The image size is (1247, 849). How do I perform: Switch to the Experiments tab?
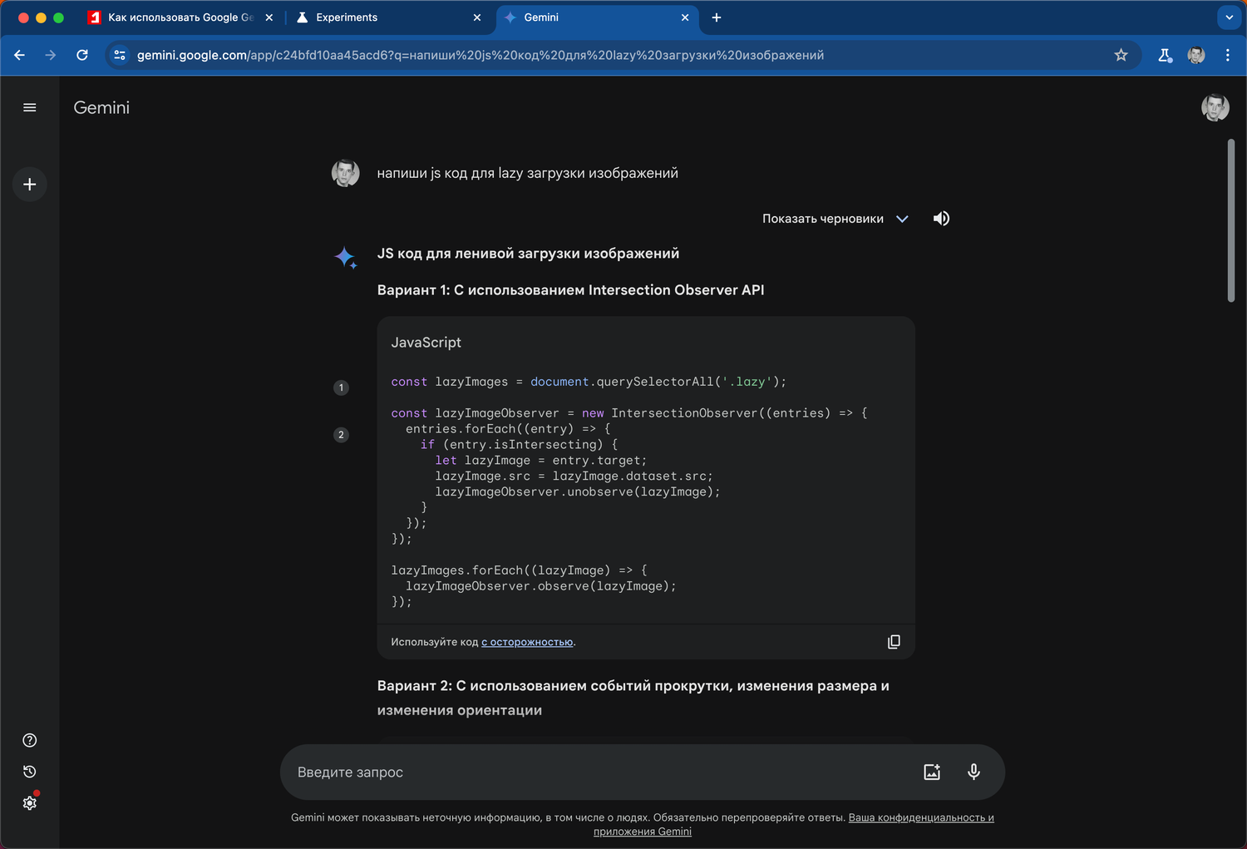click(389, 17)
